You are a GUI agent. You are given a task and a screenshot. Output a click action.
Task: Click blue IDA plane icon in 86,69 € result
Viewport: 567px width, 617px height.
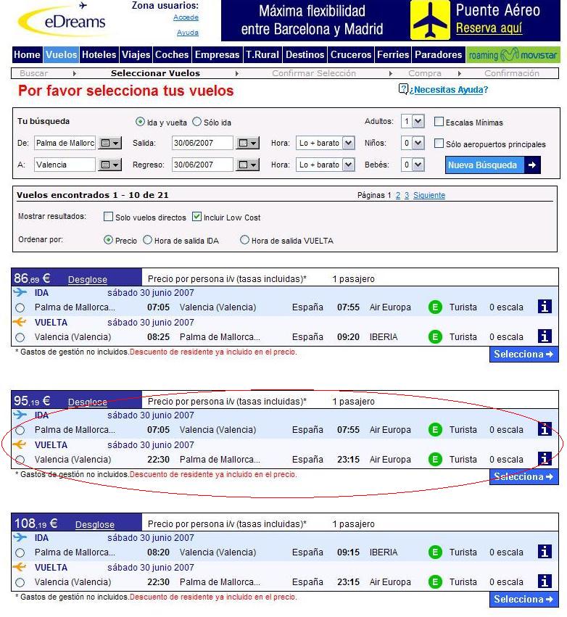(20, 292)
